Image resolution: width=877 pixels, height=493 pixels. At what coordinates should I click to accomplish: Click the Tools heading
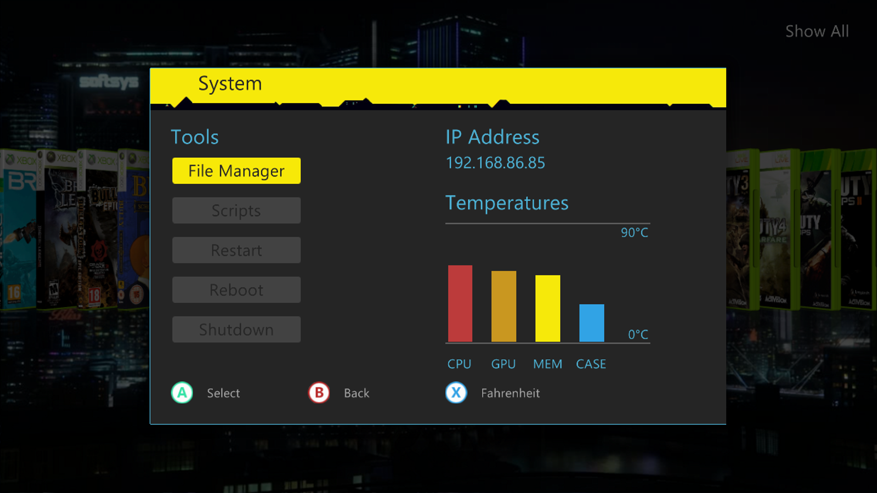coord(195,137)
